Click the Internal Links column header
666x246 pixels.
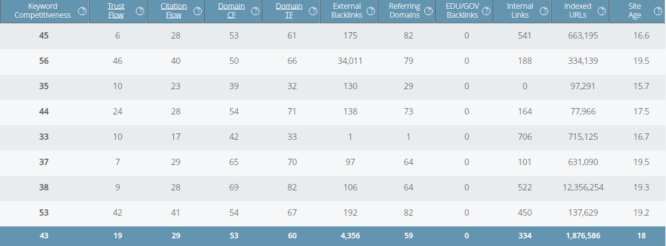click(x=520, y=11)
